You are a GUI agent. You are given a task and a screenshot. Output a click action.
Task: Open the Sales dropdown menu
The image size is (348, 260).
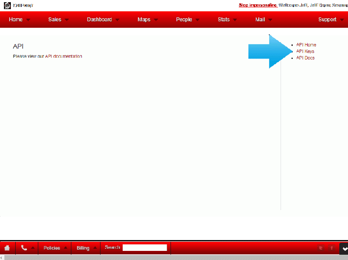[58, 20]
